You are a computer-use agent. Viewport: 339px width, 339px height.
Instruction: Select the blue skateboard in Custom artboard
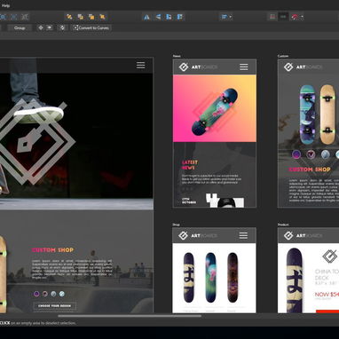tap(307, 114)
